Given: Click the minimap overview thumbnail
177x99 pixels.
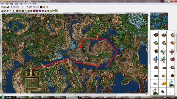Looking at the screenshot, I should 159,21.
